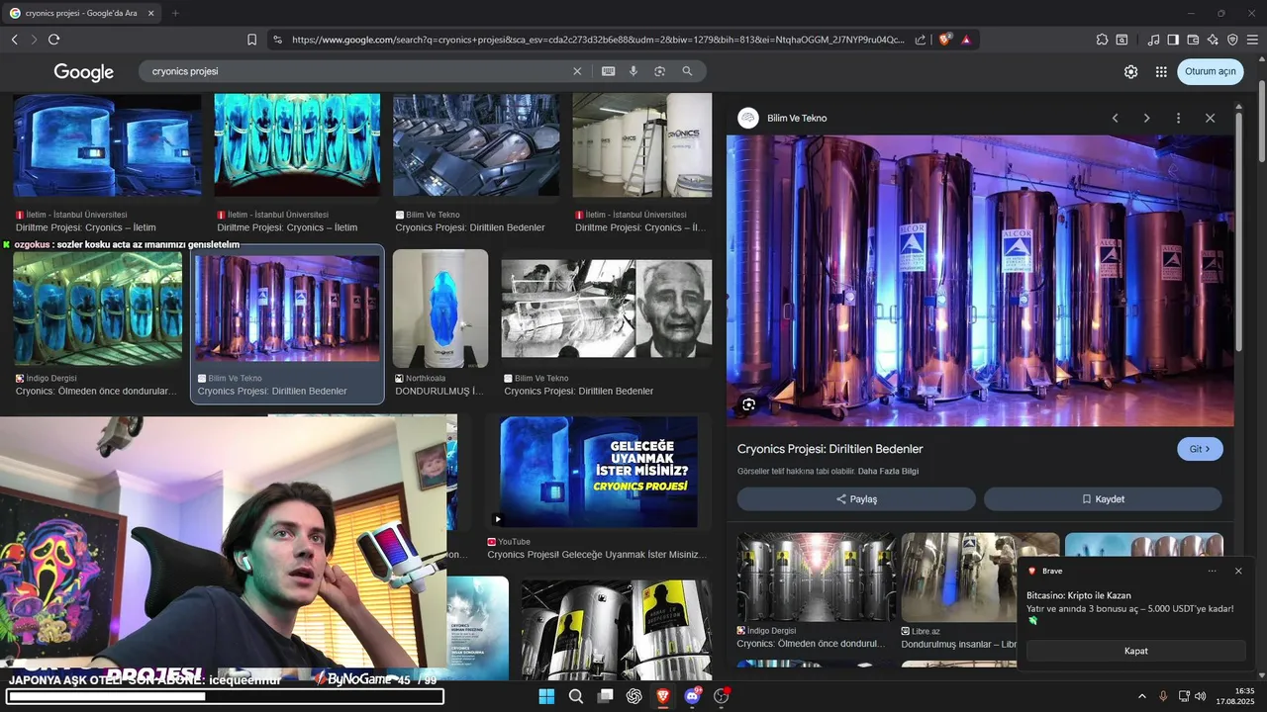Viewport: 1267px width, 712px height.
Task: Show previous image in preview panel
Action: coord(1115,118)
